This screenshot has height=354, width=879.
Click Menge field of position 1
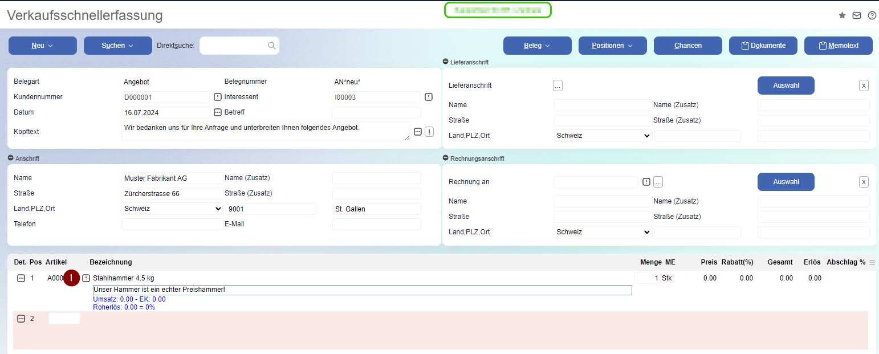pyautogui.click(x=647, y=278)
